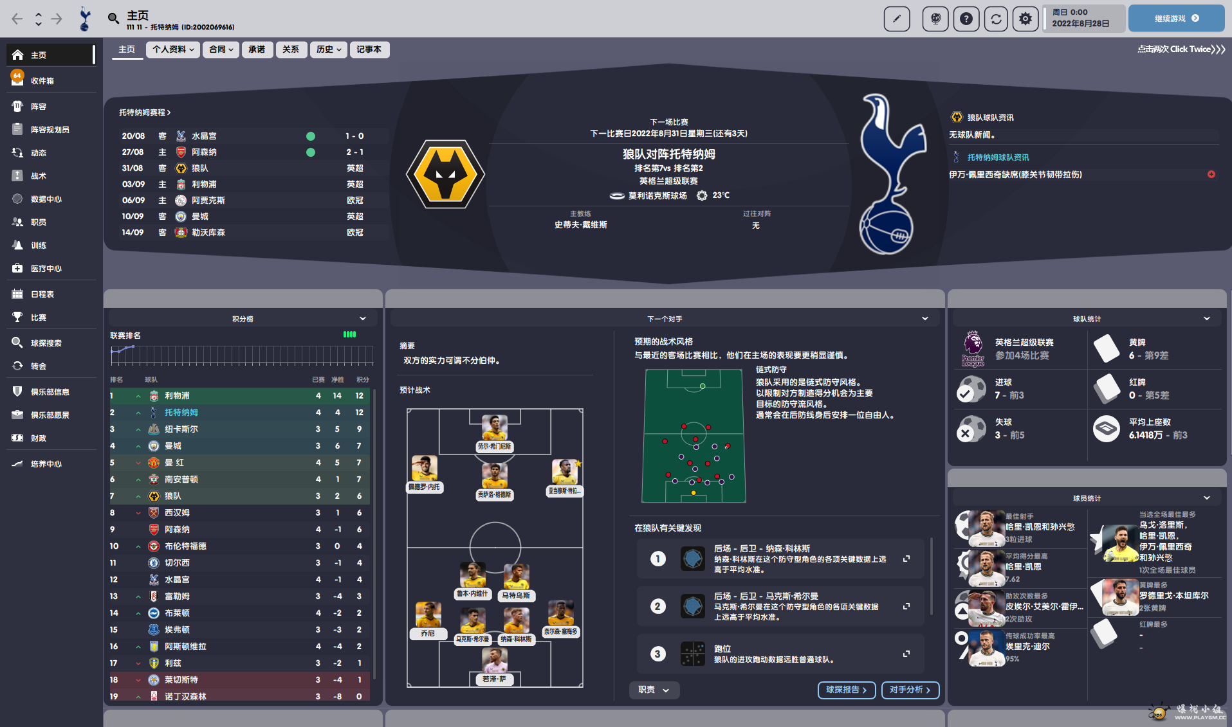
Task: Click the league table scrollbar
Action: [x=374, y=534]
